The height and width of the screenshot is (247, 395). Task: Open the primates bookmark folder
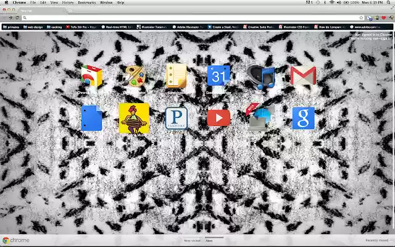click(11, 27)
